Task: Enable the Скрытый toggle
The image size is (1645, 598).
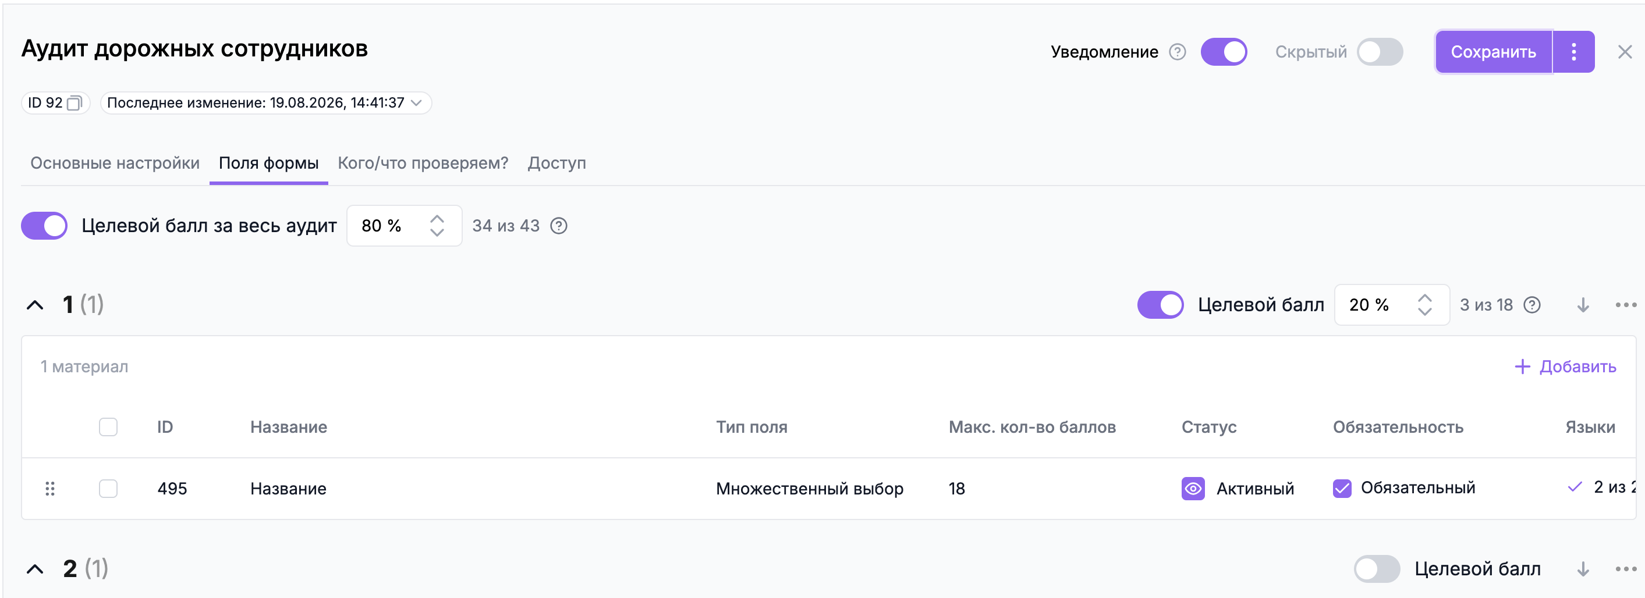Action: coord(1380,52)
